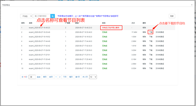Open export_2020-09-27-18-40-23 program list

click(39, 28)
